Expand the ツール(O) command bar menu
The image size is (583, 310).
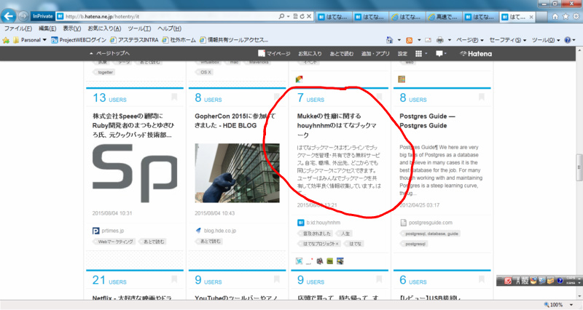coord(546,40)
